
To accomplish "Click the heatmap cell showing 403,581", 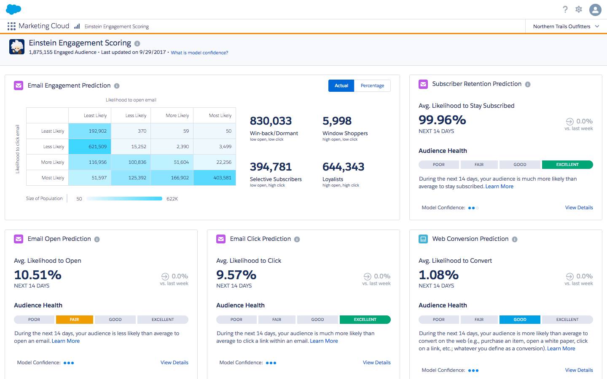I will tap(215, 177).
